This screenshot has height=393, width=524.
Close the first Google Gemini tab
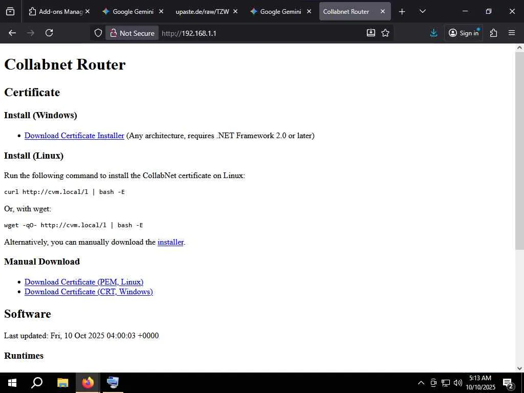pyautogui.click(x=161, y=11)
